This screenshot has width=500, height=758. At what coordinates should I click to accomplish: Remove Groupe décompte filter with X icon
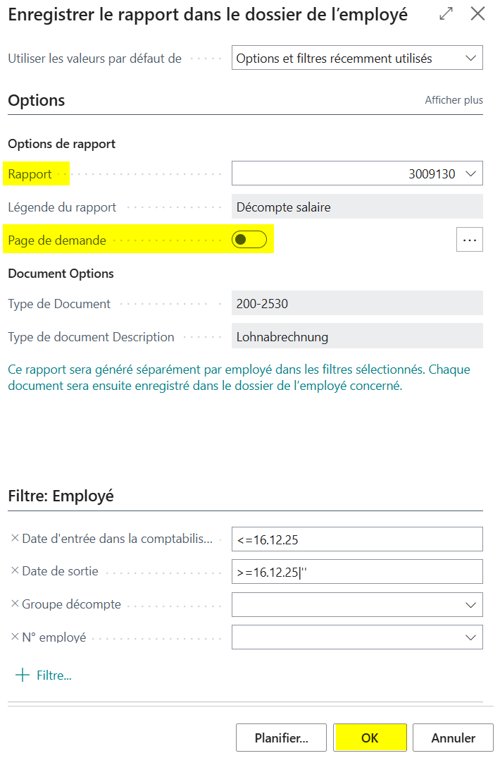(x=15, y=604)
